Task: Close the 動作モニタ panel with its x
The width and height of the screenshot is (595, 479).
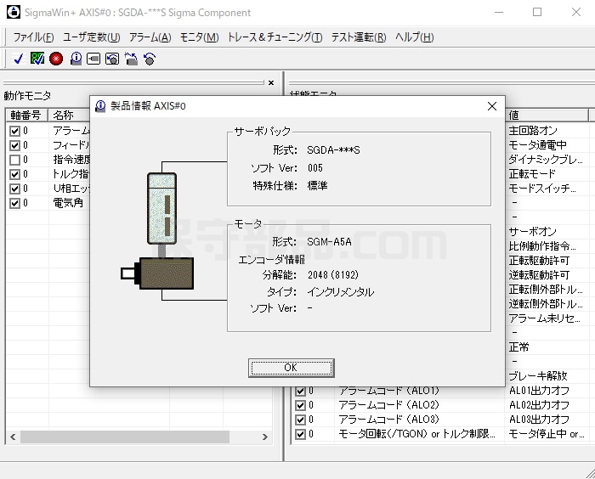Action: (x=271, y=83)
